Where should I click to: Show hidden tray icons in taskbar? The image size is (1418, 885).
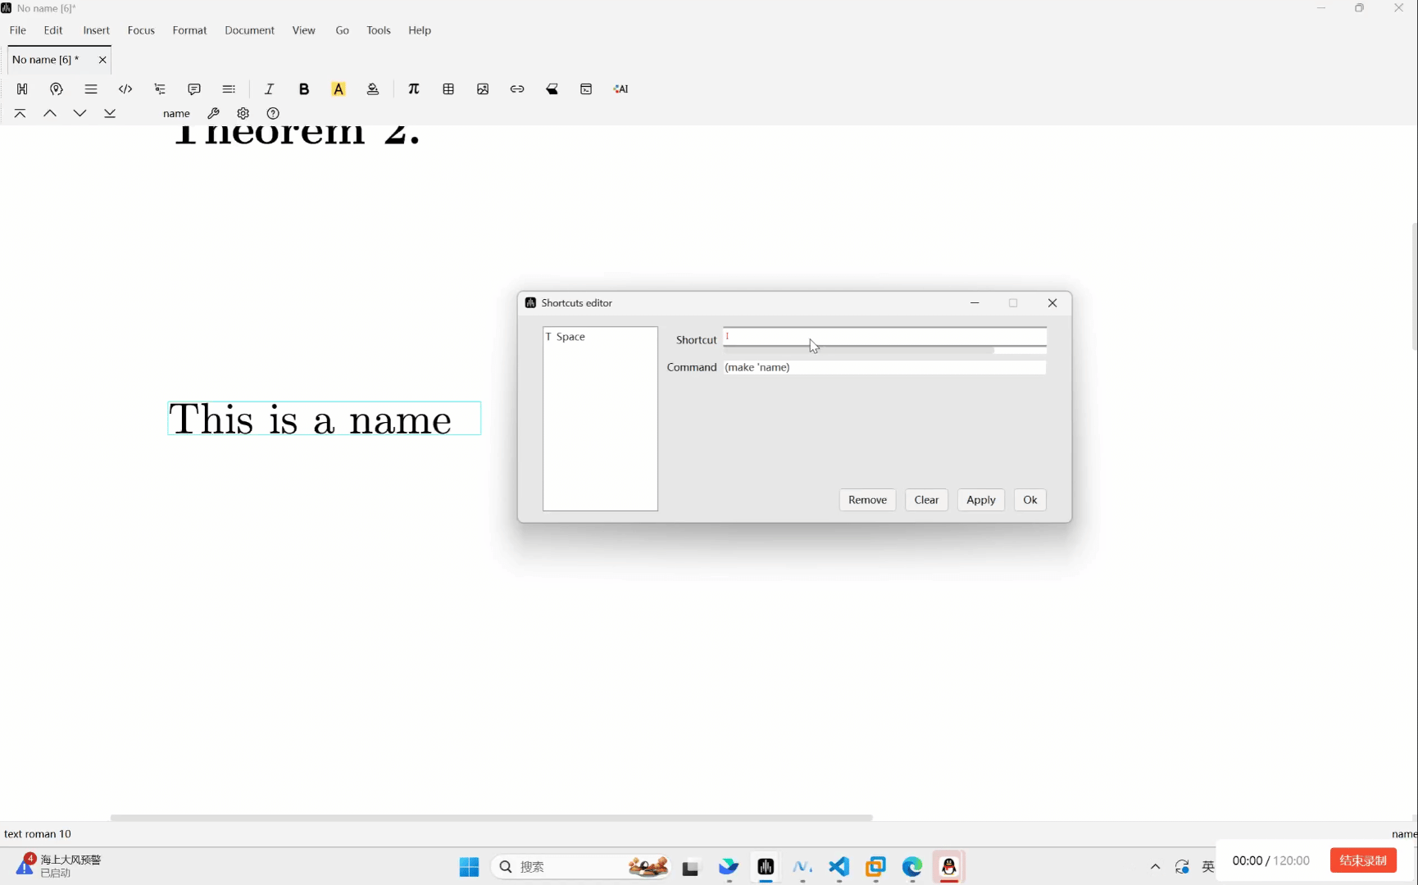click(1155, 866)
